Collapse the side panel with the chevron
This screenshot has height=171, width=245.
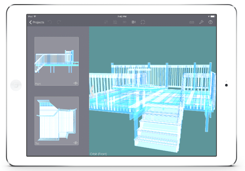click(92, 91)
